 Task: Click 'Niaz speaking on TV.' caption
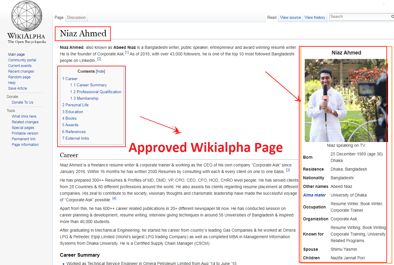tap(346, 146)
